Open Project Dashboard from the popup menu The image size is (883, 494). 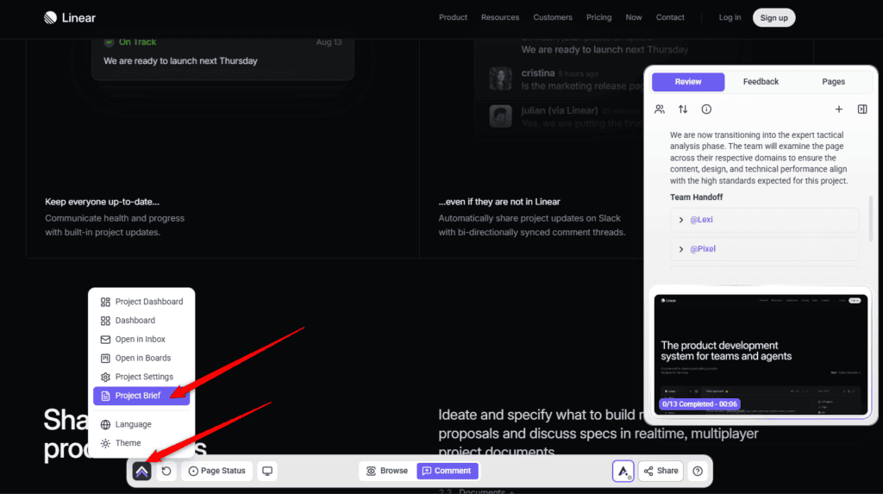[141, 302]
